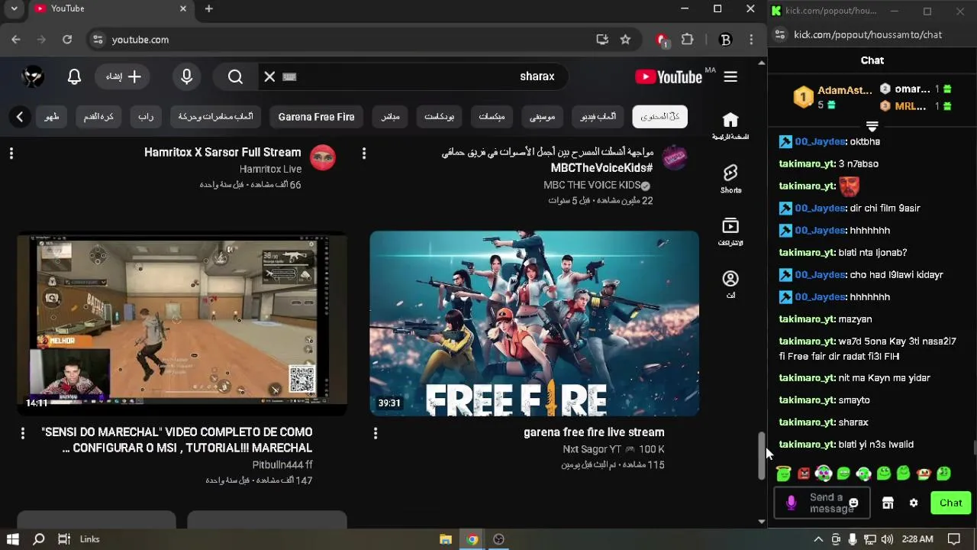Open options menu for Hamritox X Sarsor video

[11, 154]
